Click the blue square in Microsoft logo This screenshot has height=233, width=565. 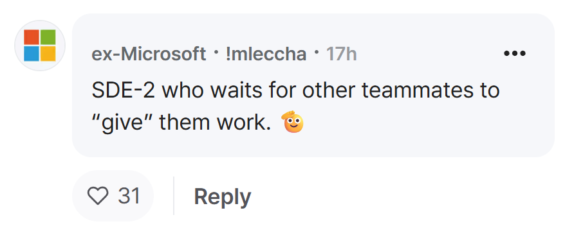coord(32,53)
